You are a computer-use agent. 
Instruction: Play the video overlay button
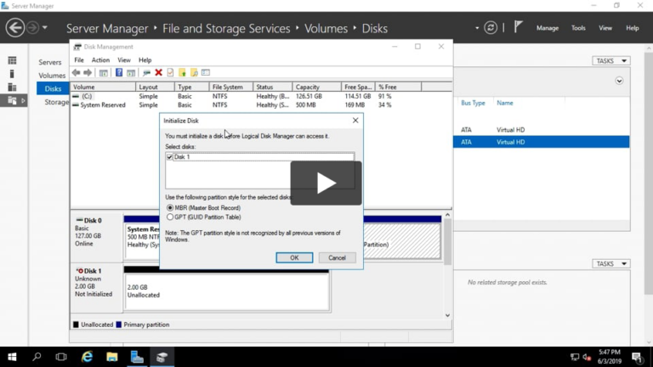coord(326,183)
